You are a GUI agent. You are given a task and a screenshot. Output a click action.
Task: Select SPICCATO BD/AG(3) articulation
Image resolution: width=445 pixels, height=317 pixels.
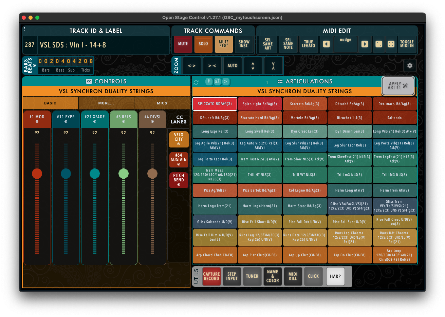tap(215, 104)
